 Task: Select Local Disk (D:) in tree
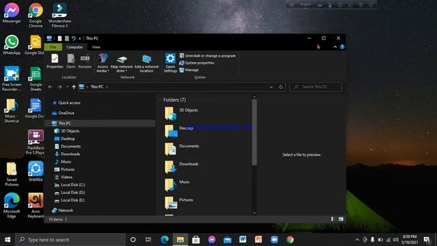(73, 193)
